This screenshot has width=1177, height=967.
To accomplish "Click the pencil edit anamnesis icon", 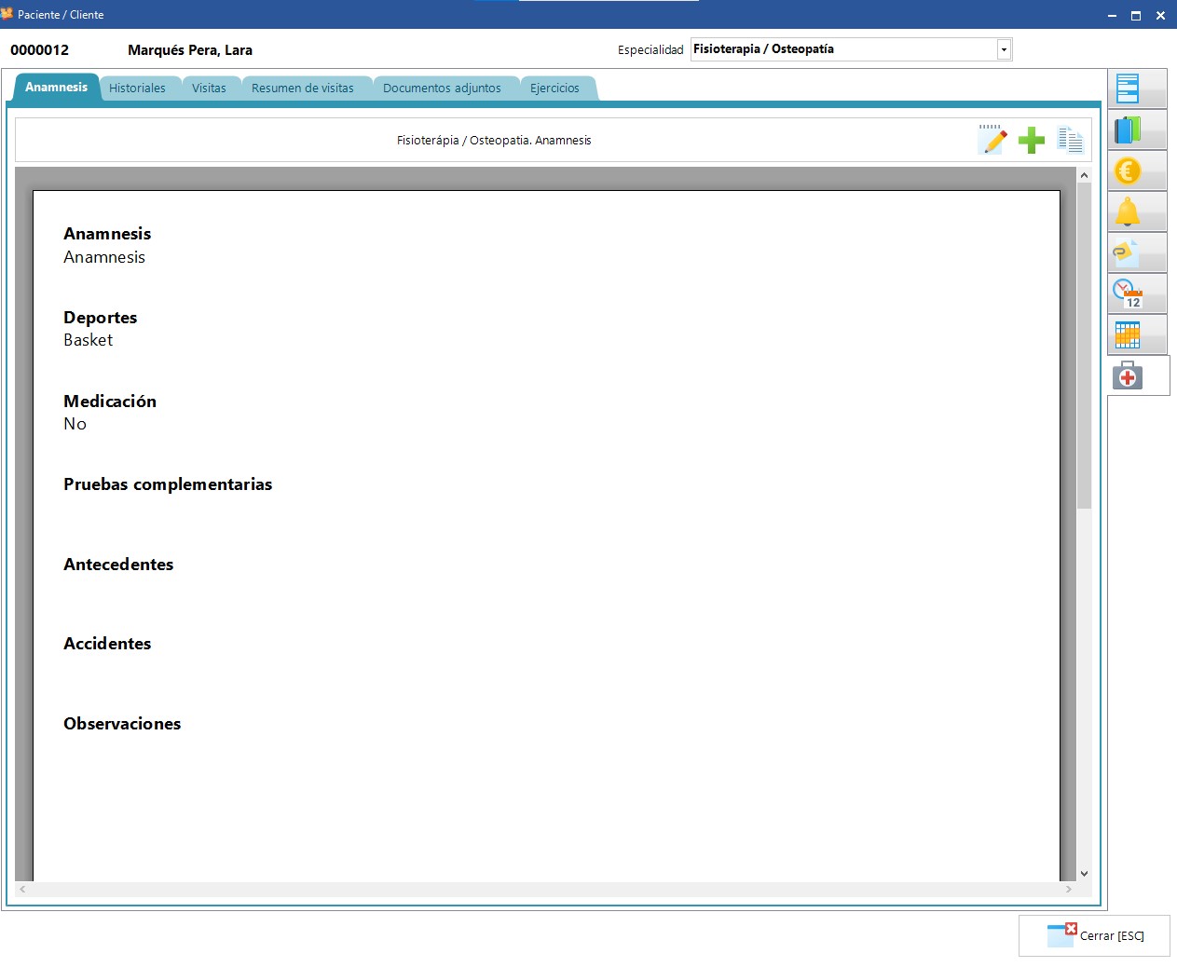I will 993,140.
